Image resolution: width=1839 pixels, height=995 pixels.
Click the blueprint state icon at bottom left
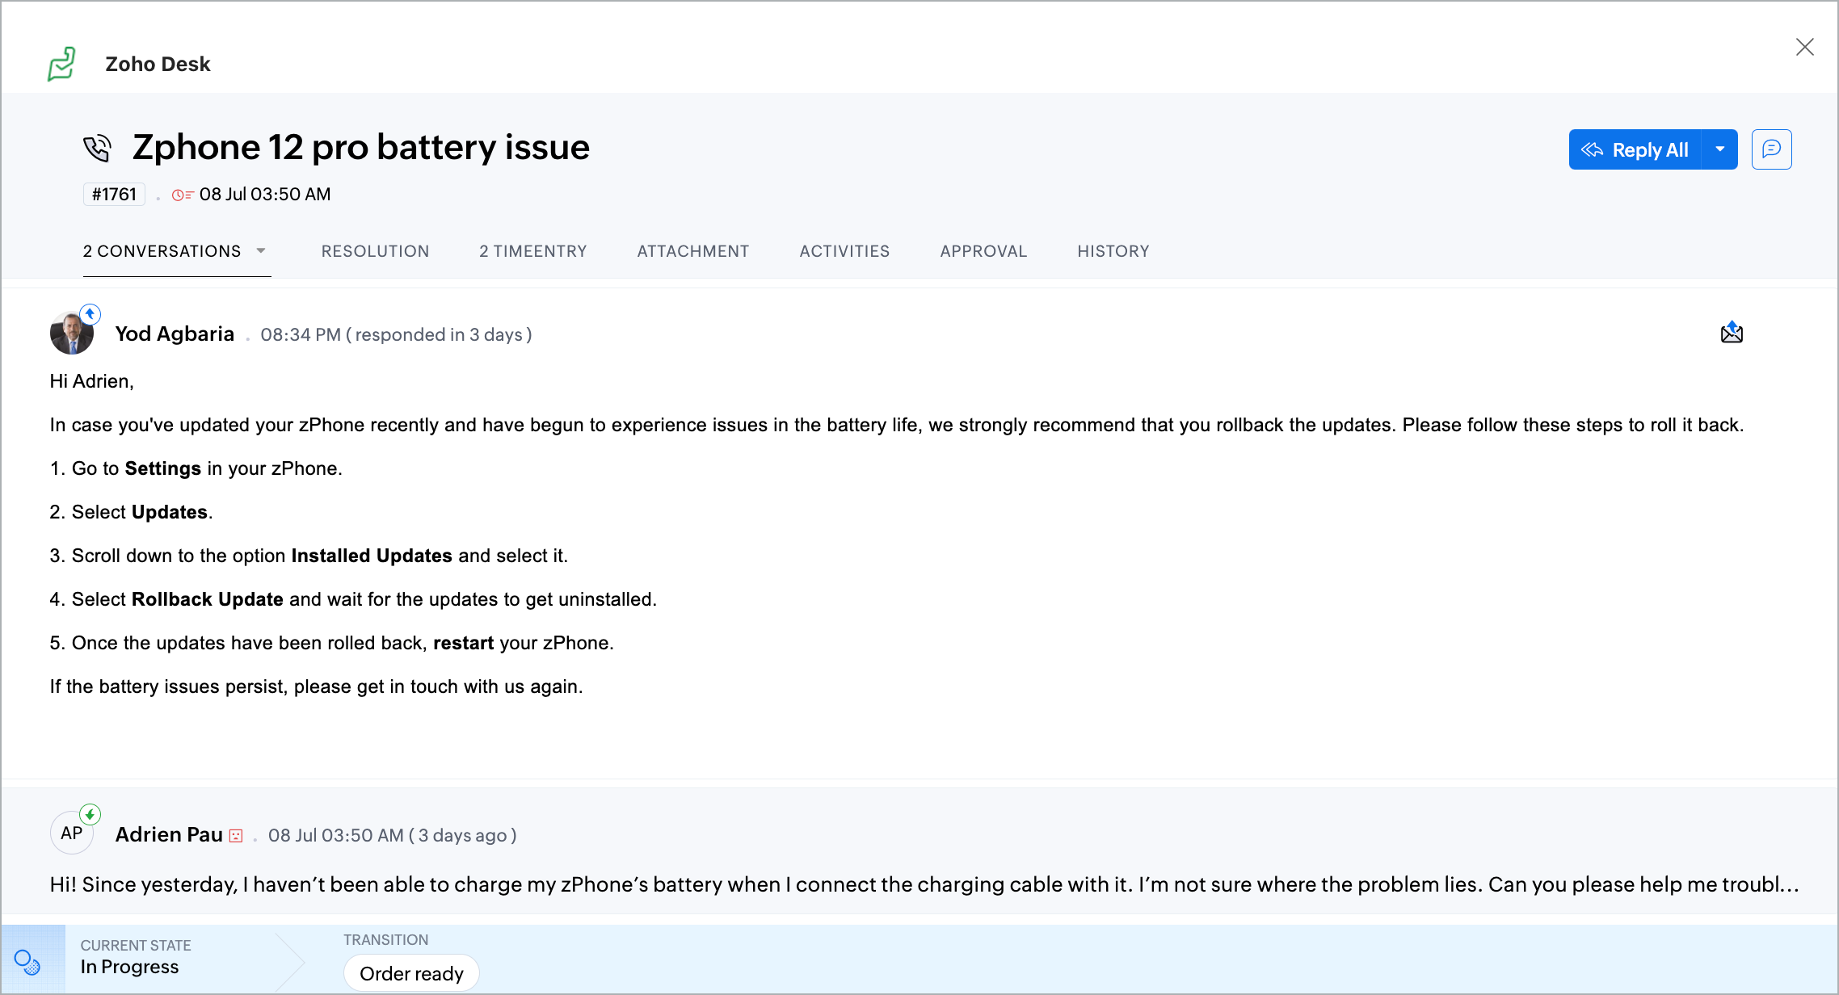point(27,961)
